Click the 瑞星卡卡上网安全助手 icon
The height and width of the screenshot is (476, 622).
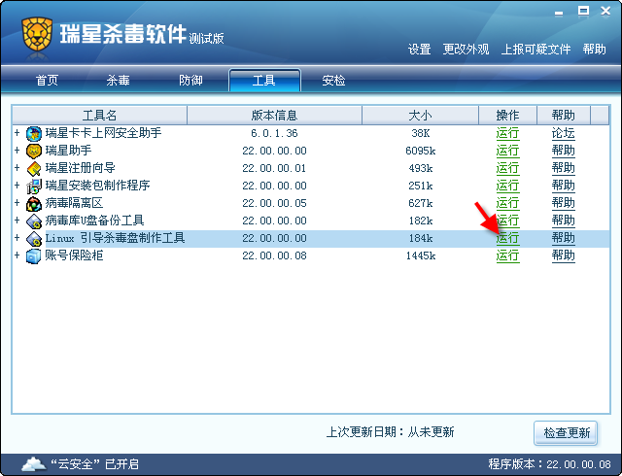tap(34, 134)
